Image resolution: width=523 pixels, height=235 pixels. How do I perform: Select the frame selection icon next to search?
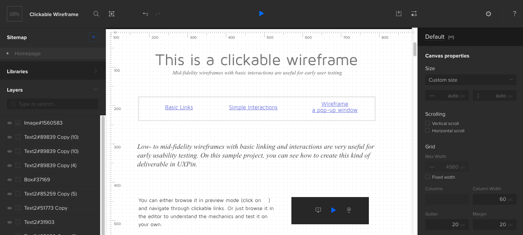pyautogui.click(x=112, y=13)
